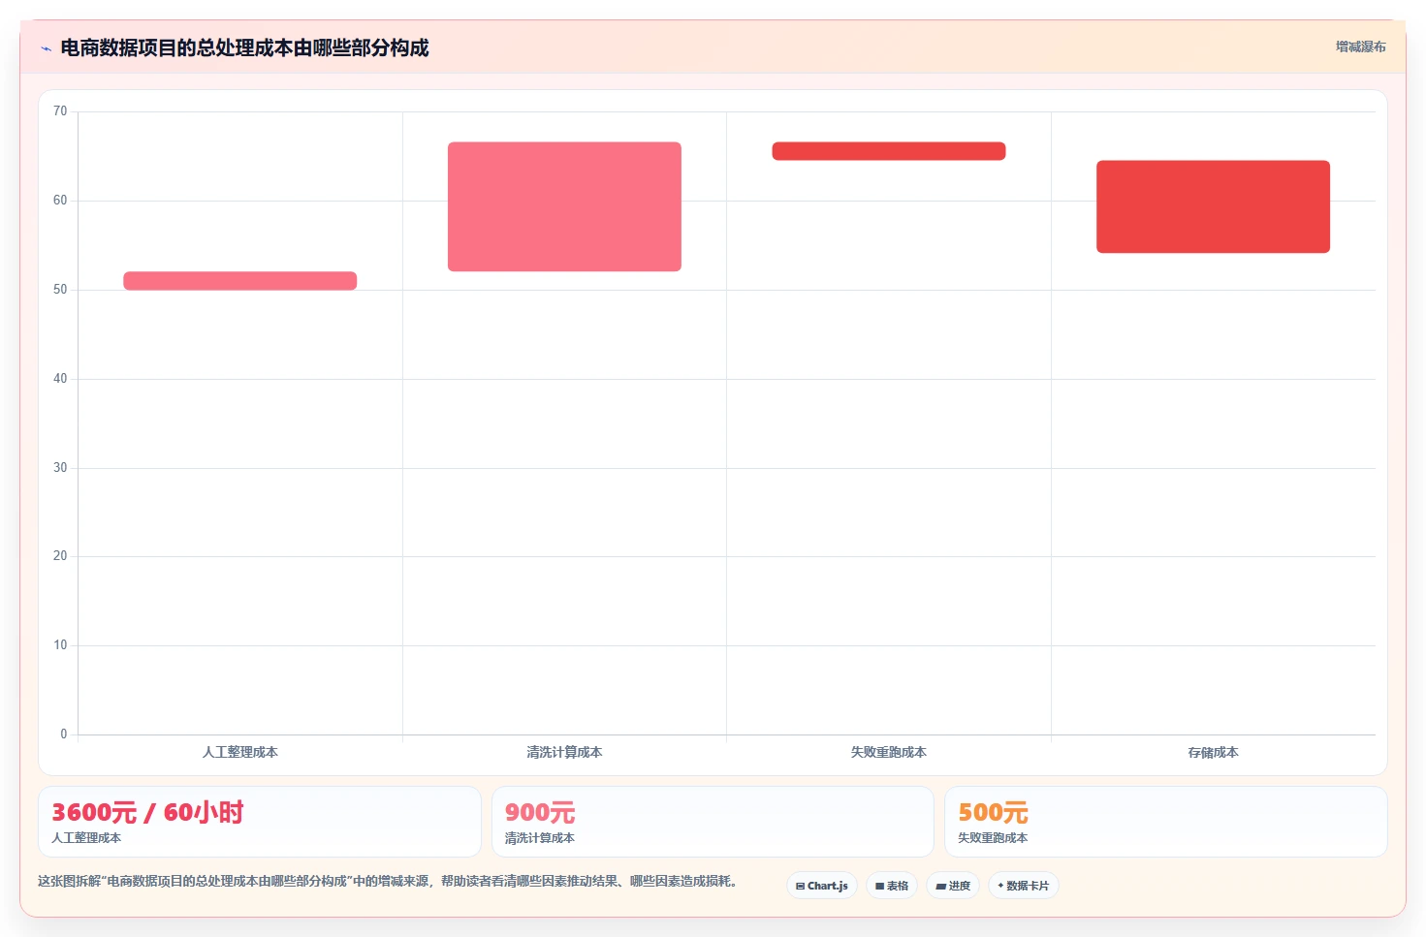Image resolution: width=1426 pixels, height=937 pixels.
Task: Click the 人工整理成本 waterfall bar
Action: 240,281
